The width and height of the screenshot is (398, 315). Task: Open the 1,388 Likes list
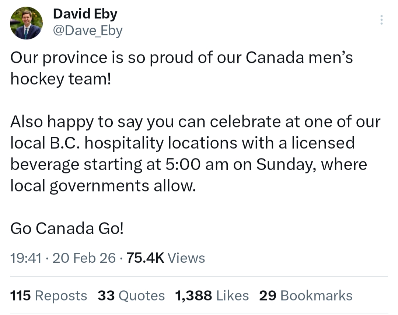point(212,295)
